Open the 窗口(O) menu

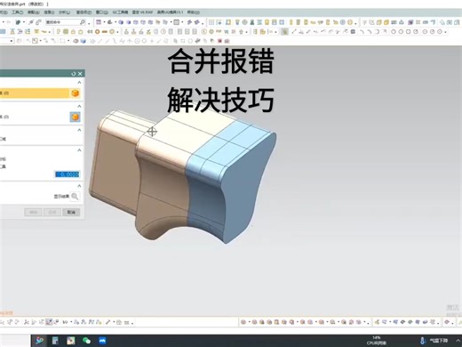(102, 12)
